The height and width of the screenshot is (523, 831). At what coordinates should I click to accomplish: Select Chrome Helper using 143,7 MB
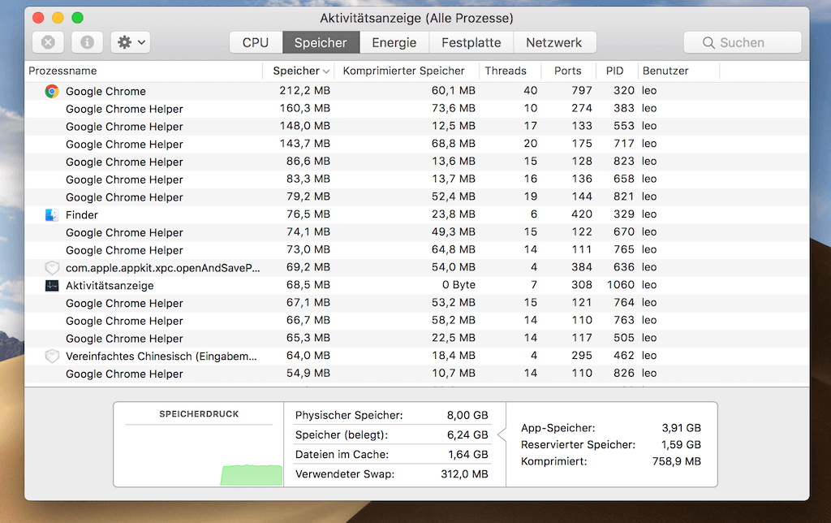pyautogui.click(x=124, y=145)
